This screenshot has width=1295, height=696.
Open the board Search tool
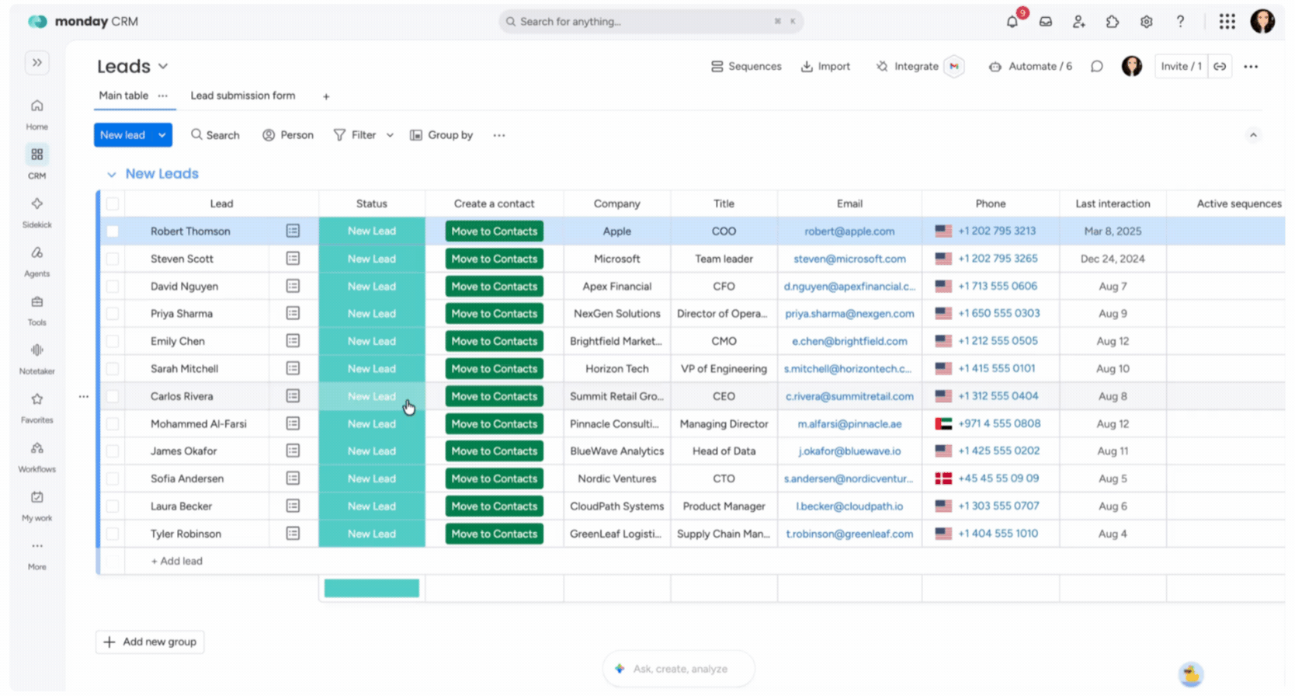tap(215, 135)
